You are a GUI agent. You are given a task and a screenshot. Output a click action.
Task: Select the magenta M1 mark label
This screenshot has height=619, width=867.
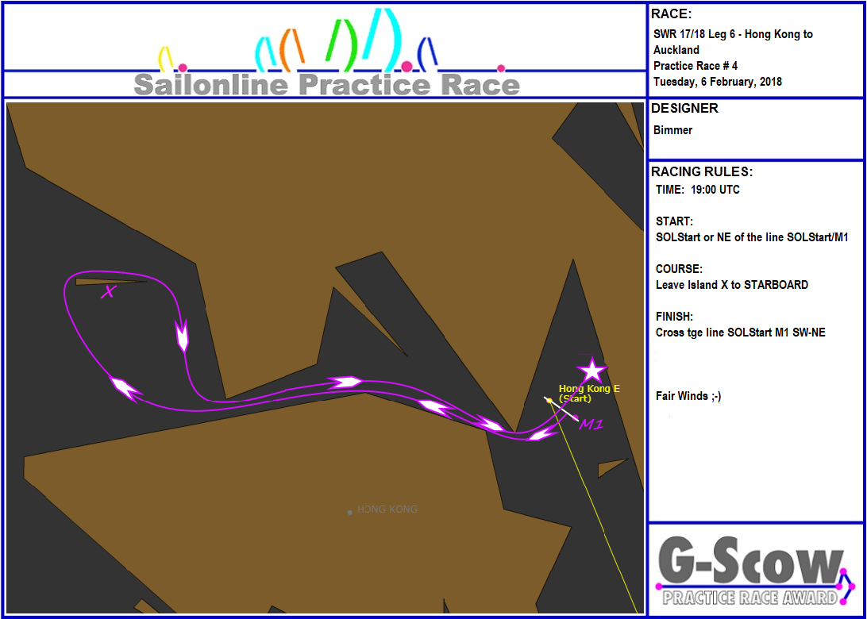click(x=591, y=425)
